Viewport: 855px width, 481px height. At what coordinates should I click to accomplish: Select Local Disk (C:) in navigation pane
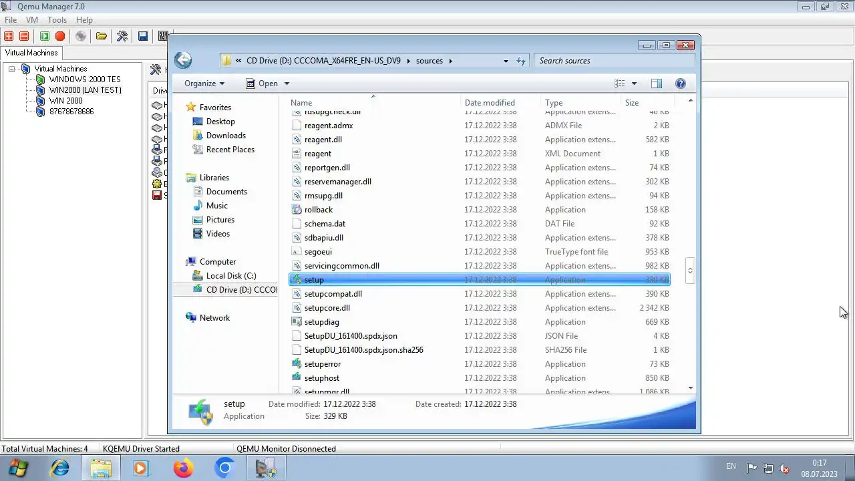pos(230,276)
